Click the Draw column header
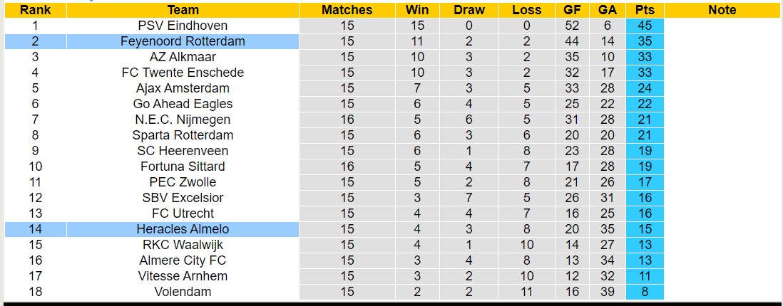 point(469,10)
